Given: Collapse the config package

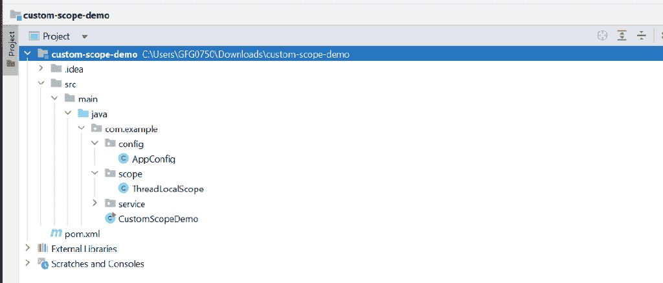Looking at the screenshot, I should [x=95, y=144].
